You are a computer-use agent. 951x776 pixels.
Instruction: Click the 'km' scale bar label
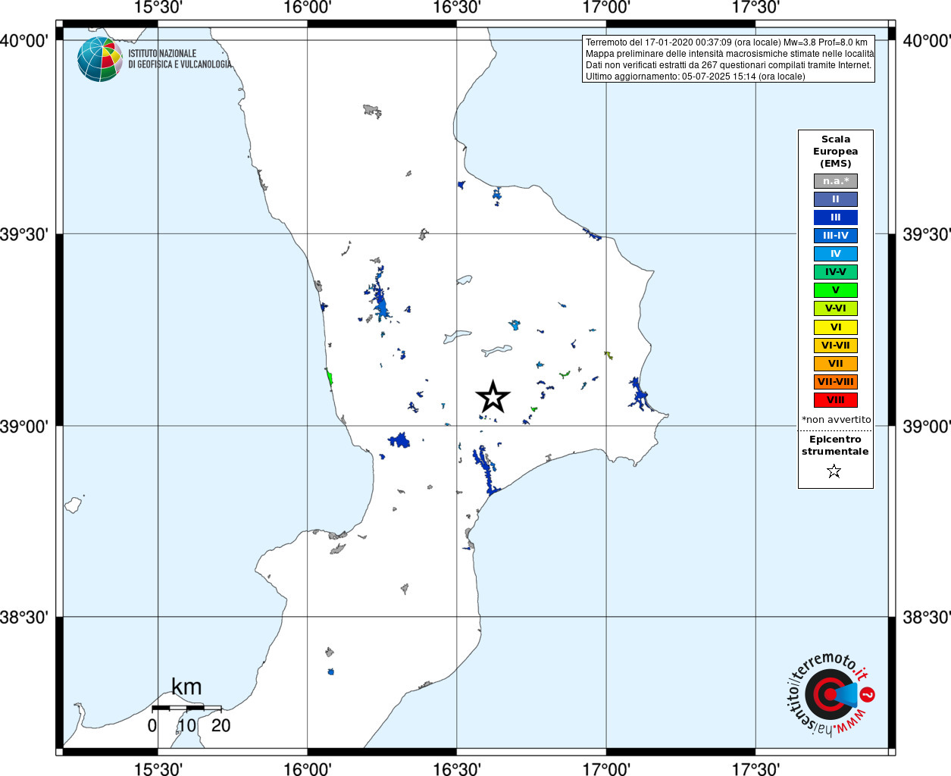(x=186, y=687)
